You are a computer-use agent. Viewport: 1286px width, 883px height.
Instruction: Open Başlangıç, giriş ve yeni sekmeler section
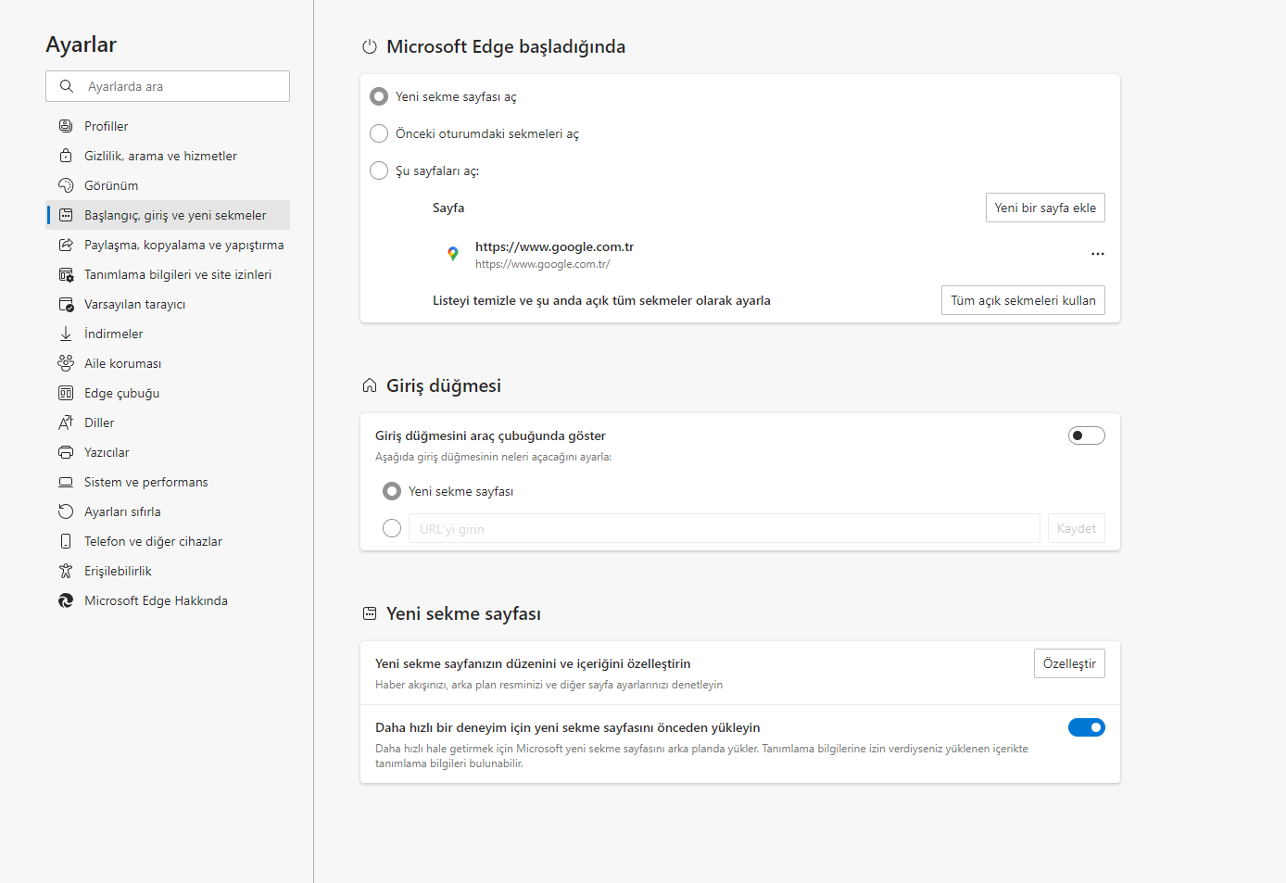pos(168,215)
